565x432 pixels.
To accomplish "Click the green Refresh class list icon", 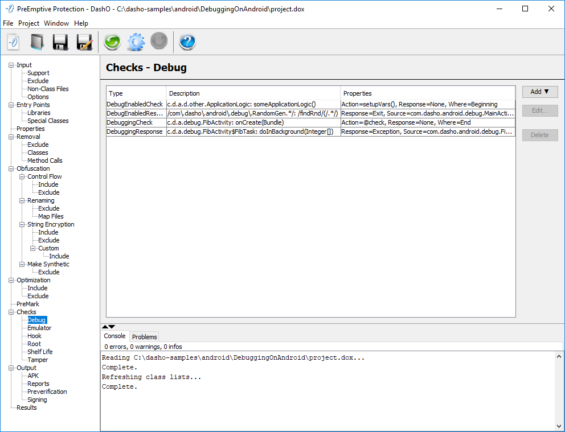I will click(x=112, y=42).
